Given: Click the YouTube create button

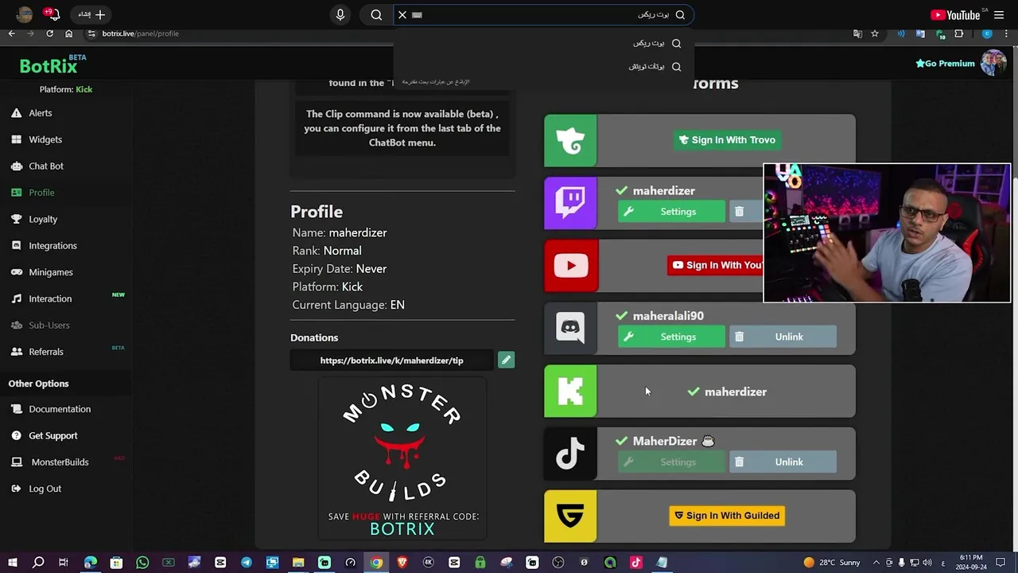Looking at the screenshot, I should point(91,14).
